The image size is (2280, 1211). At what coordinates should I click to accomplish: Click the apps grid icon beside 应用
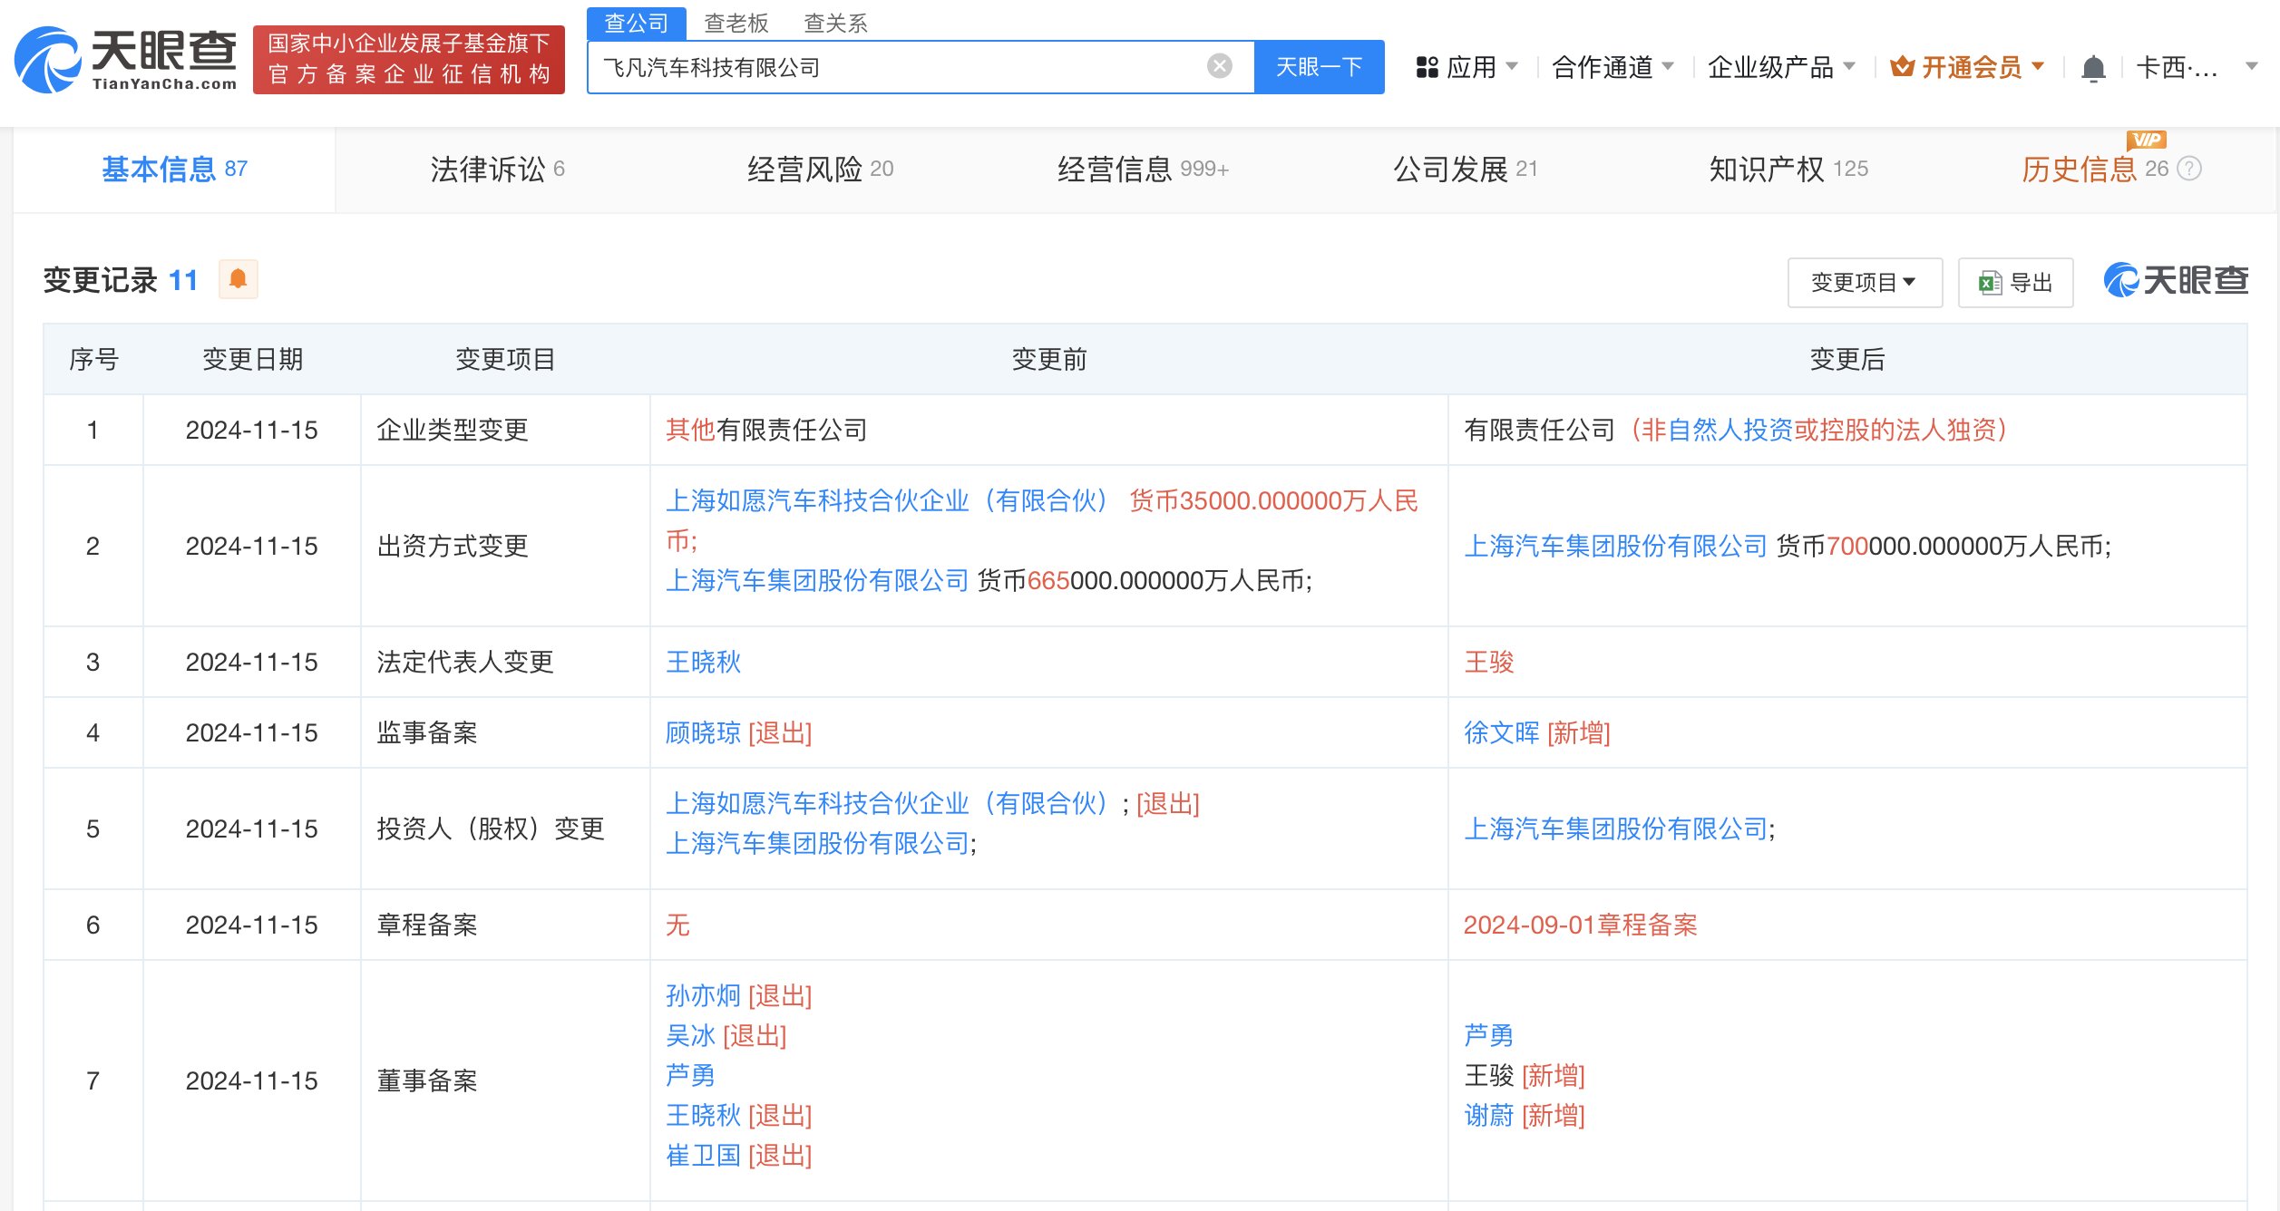click(1427, 67)
